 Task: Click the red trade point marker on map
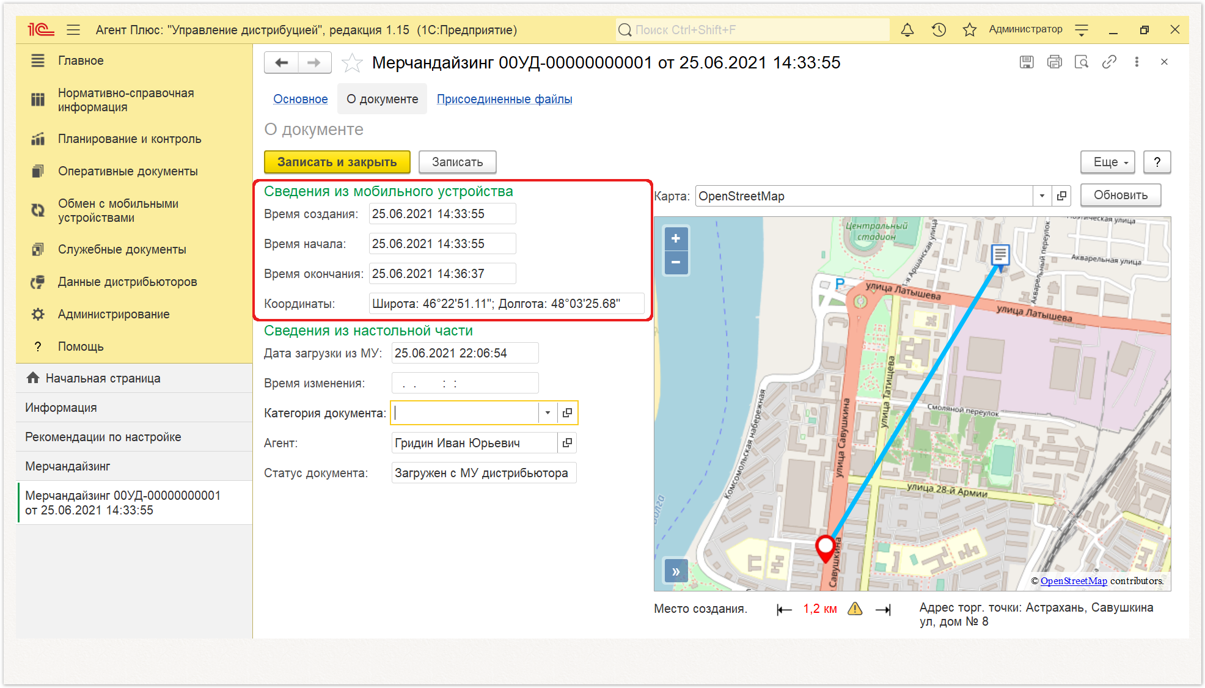[x=826, y=548]
